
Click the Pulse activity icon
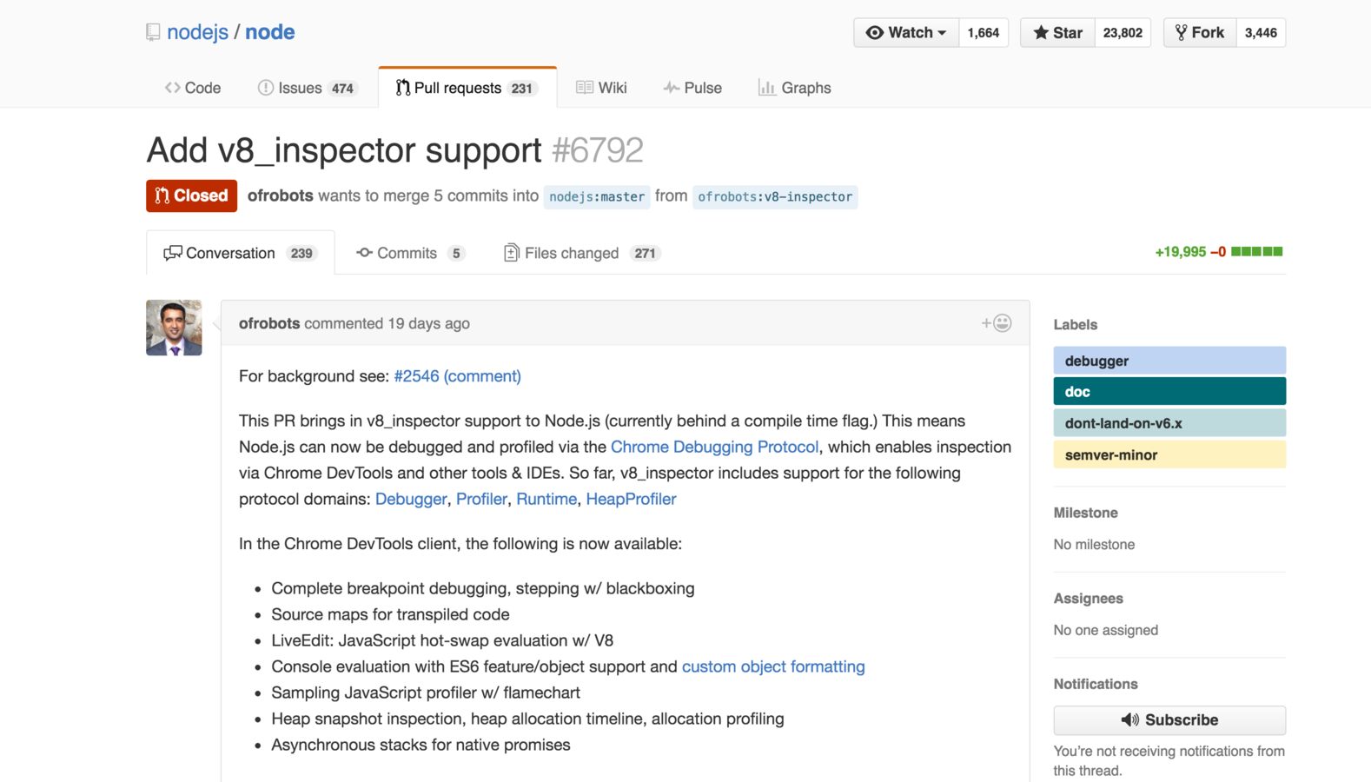pos(672,88)
